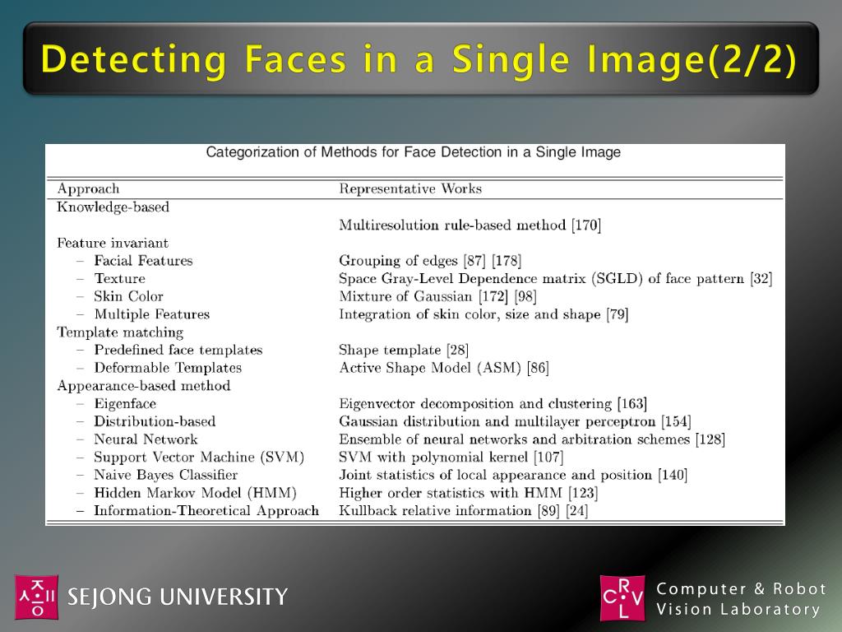Select the 'Appearance-based method' heading

[144, 386]
